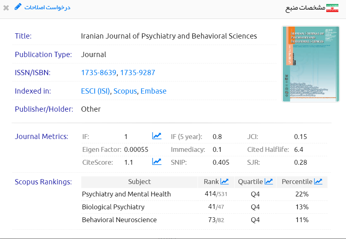Screen dimensions: 346x239
Task: Show the Quartile history chart icon
Action: tap(269, 182)
